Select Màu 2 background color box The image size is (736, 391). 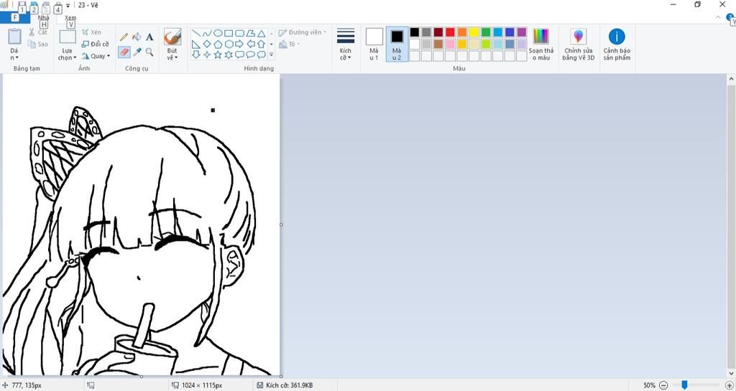[397, 44]
